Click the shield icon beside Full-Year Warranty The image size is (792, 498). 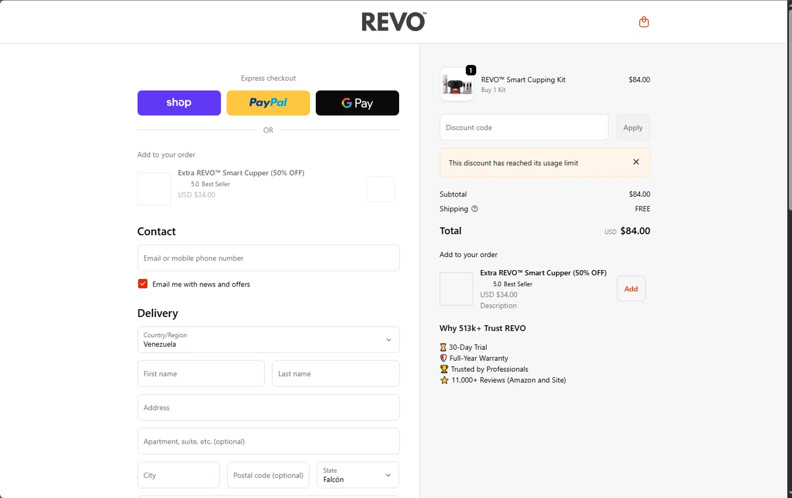coord(444,358)
